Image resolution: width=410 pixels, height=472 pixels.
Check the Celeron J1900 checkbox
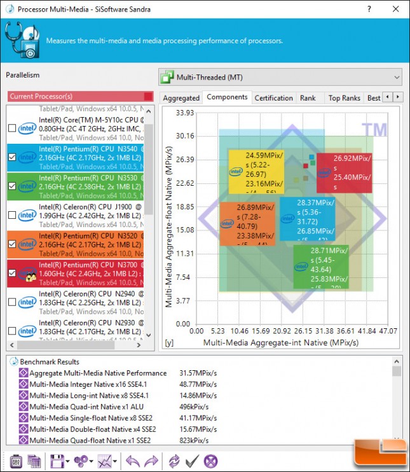12,215
